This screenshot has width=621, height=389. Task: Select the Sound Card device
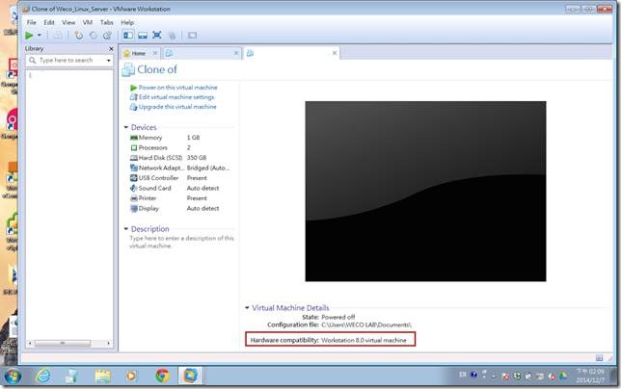click(180, 188)
